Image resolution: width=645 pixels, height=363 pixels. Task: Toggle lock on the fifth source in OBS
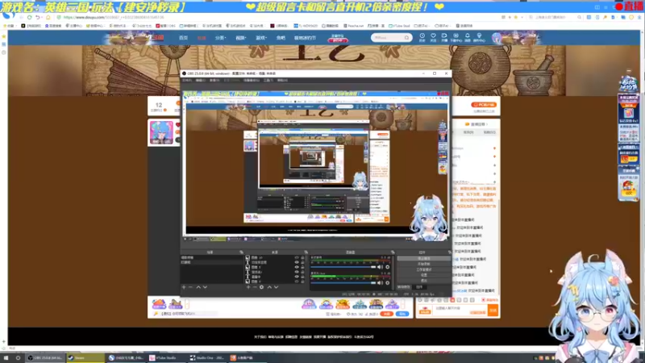[302, 277]
